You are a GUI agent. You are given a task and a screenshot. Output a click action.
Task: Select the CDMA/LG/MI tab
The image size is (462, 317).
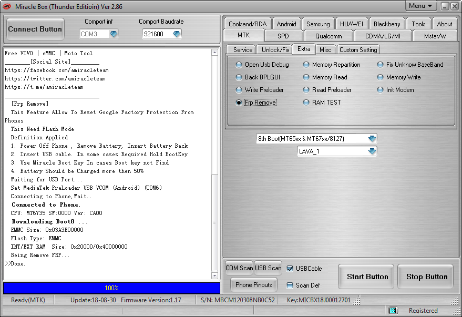point(383,36)
